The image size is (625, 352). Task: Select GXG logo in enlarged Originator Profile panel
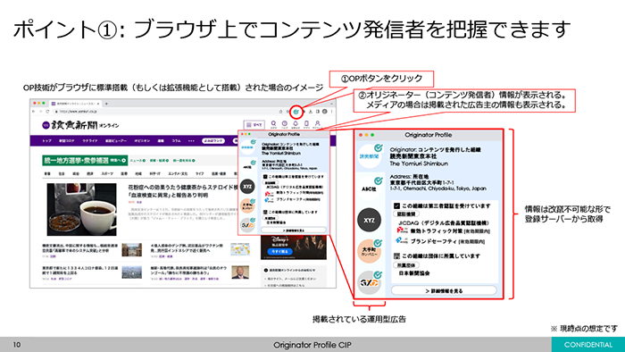[x=370, y=282]
